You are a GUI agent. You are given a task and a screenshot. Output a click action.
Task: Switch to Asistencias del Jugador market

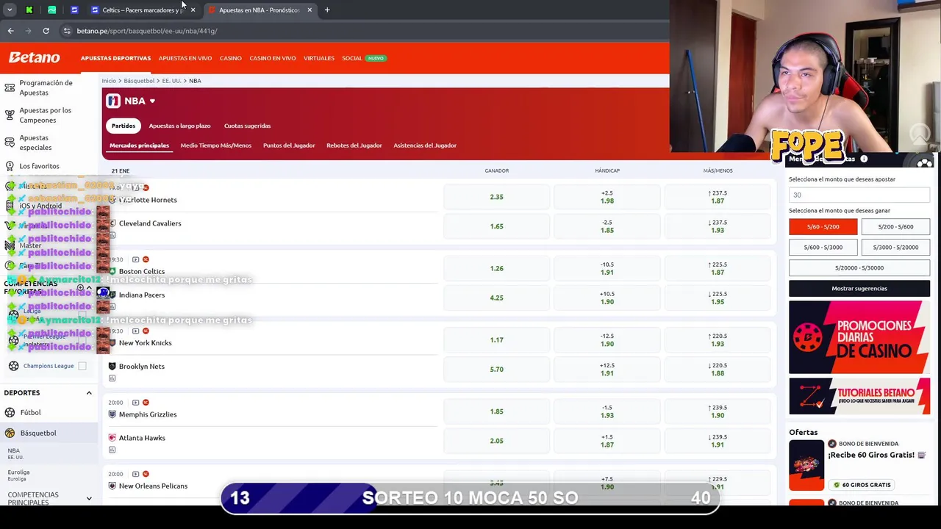425,145
